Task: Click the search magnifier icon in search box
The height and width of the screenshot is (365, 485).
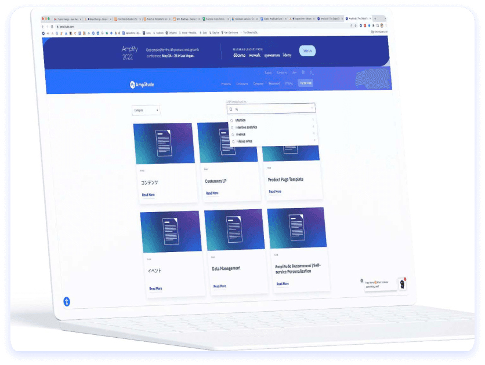Action: (x=231, y=108)
